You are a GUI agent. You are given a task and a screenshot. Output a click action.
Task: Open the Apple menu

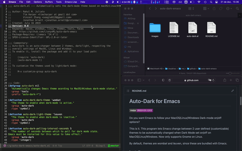(4, 2)
